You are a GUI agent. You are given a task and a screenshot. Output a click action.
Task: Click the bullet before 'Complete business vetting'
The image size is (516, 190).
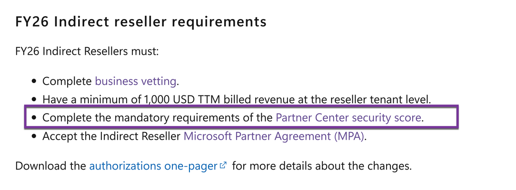pyautogui.click(x=34, y=81)
